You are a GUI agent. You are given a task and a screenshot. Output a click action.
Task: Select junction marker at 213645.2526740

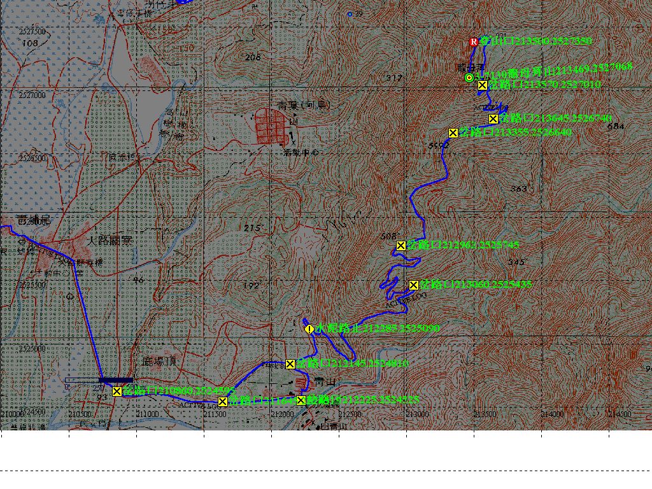click(493, 118)
